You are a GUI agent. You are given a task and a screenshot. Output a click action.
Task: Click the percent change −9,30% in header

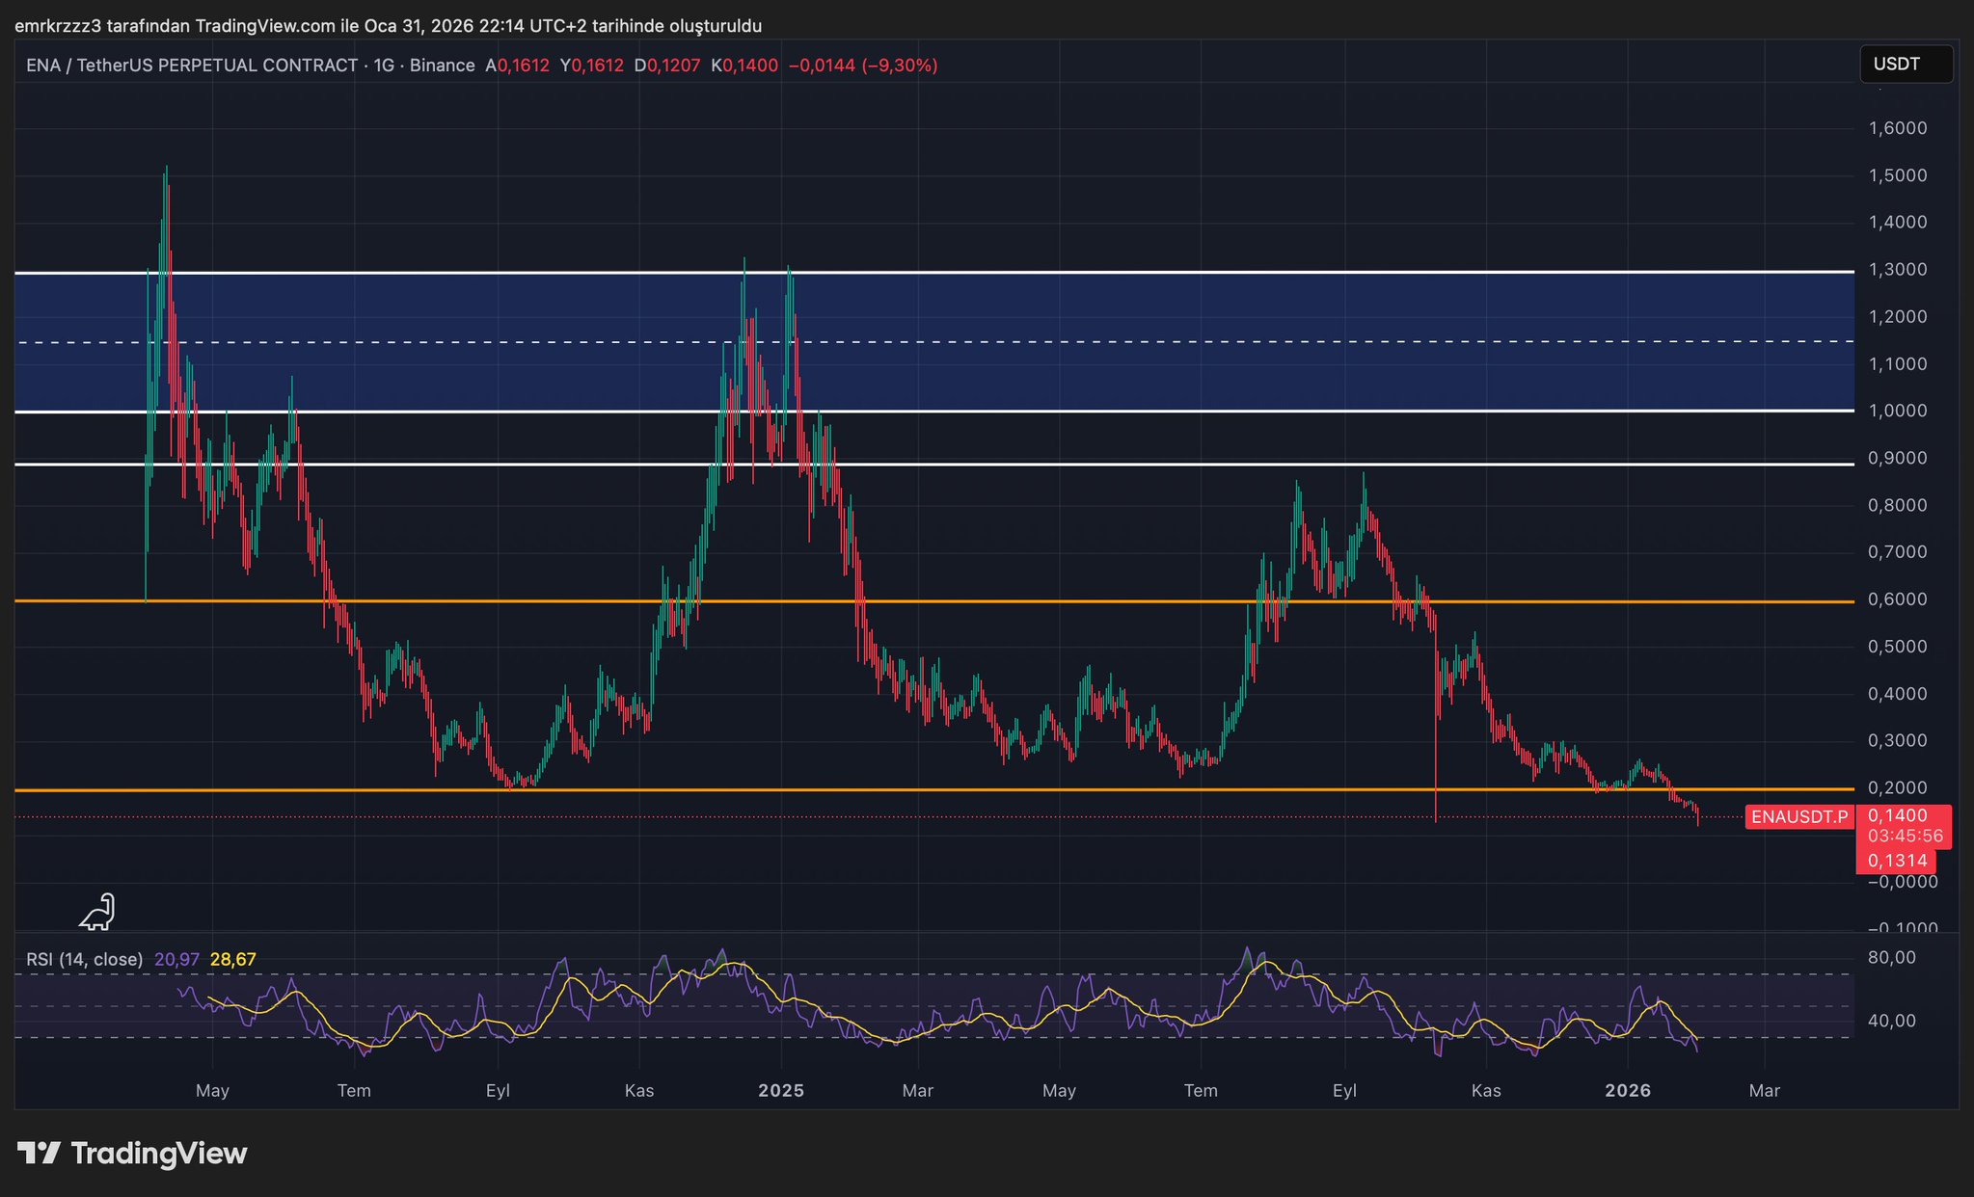click(x=899, y=66)
